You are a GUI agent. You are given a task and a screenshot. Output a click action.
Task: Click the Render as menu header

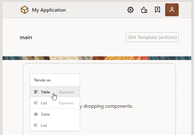[42, 80]
